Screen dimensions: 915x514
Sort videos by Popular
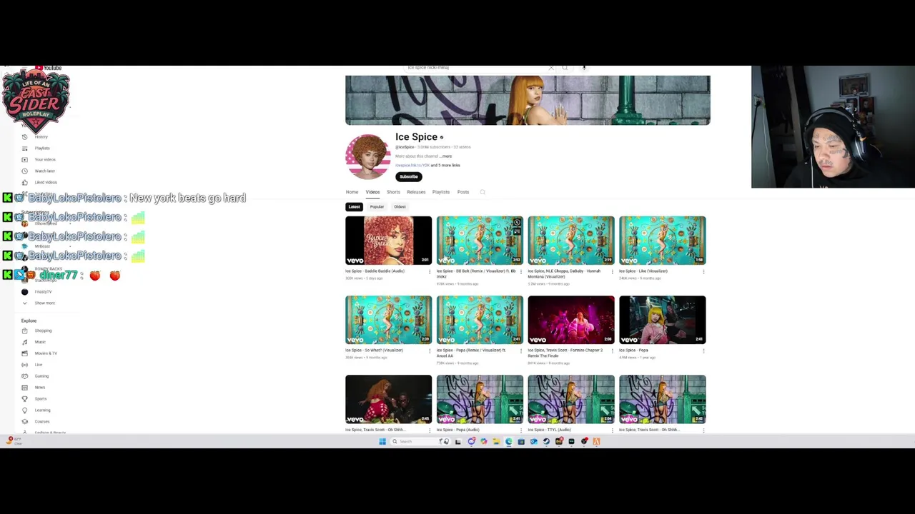pyautogui.click(x=377, y=207)
